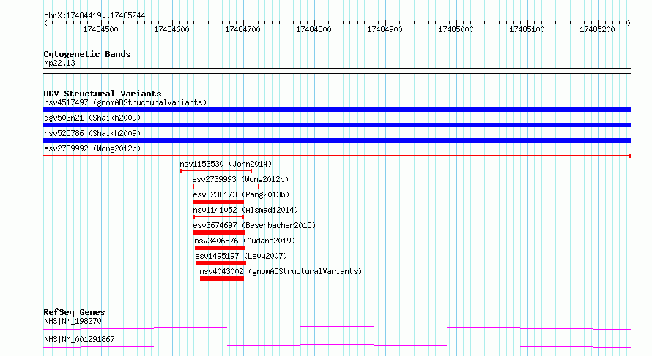Open variant nsv4043002 (gnomADStructuralVariants) label

[281, 271]
